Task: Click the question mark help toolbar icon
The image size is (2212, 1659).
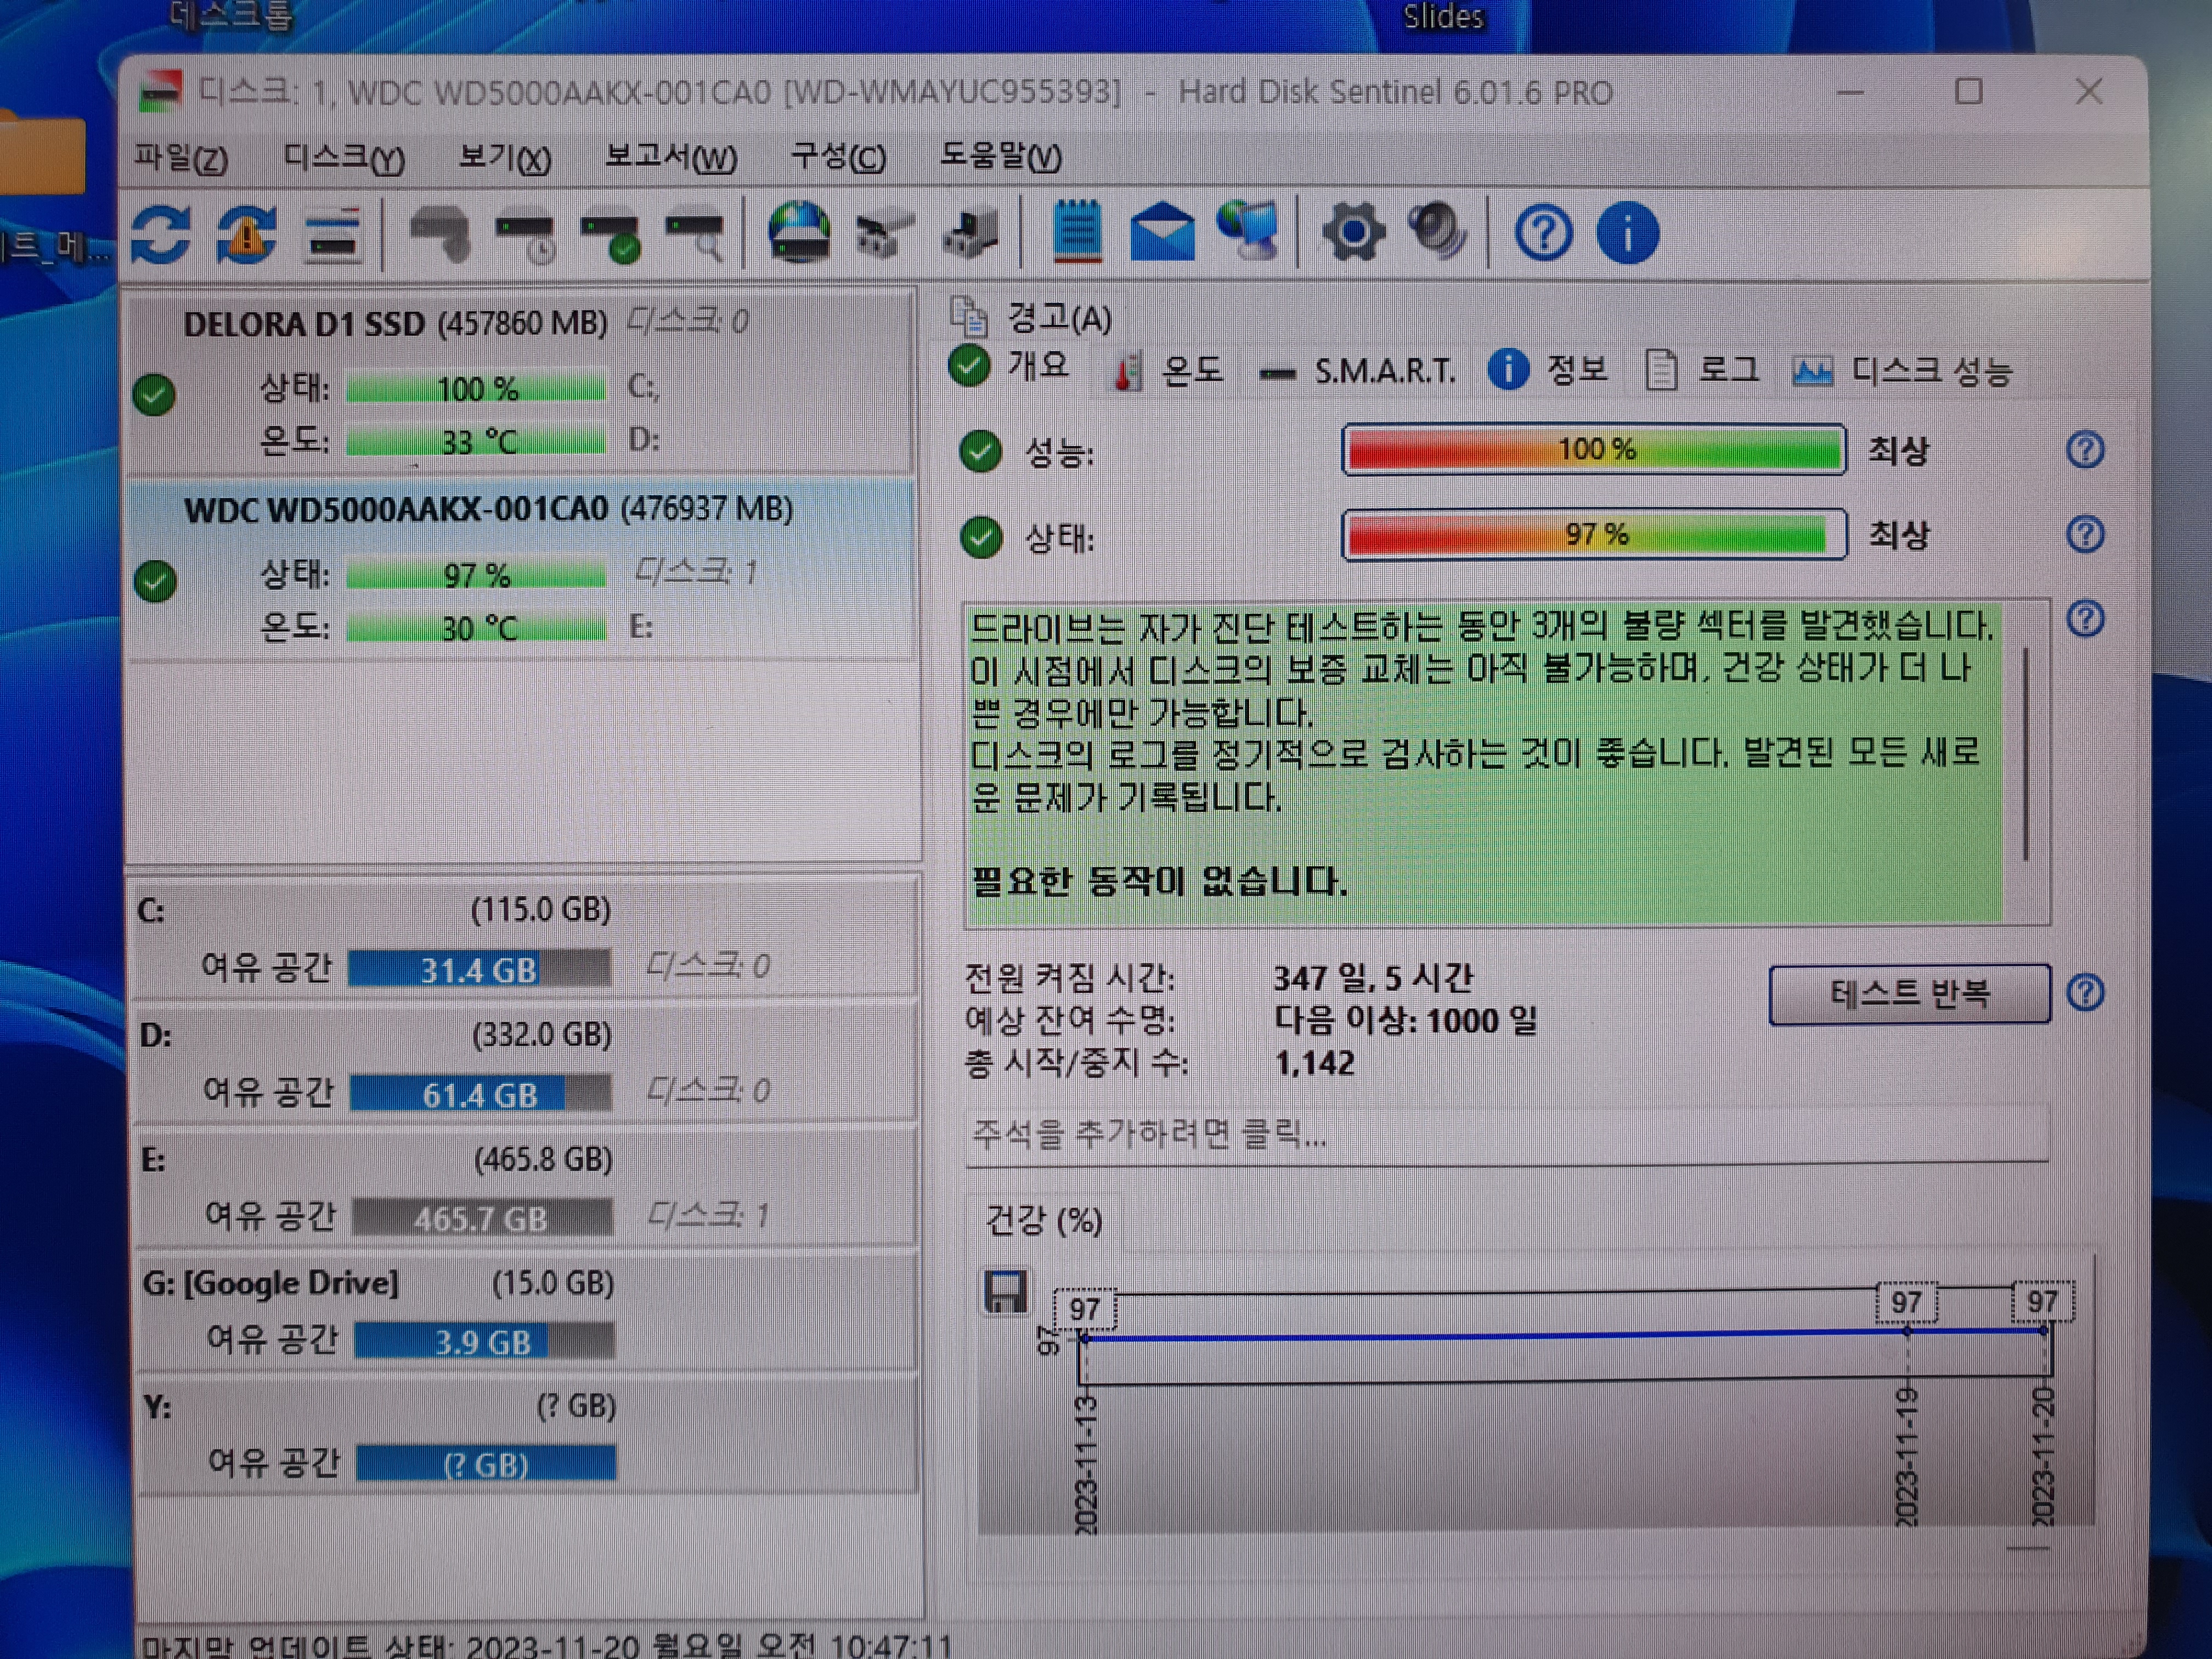Action: (x=1544, y=234)
